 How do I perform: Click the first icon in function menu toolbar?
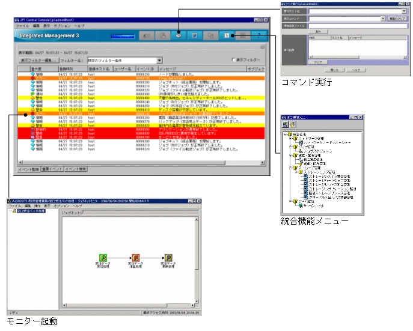tap(285, 124)
